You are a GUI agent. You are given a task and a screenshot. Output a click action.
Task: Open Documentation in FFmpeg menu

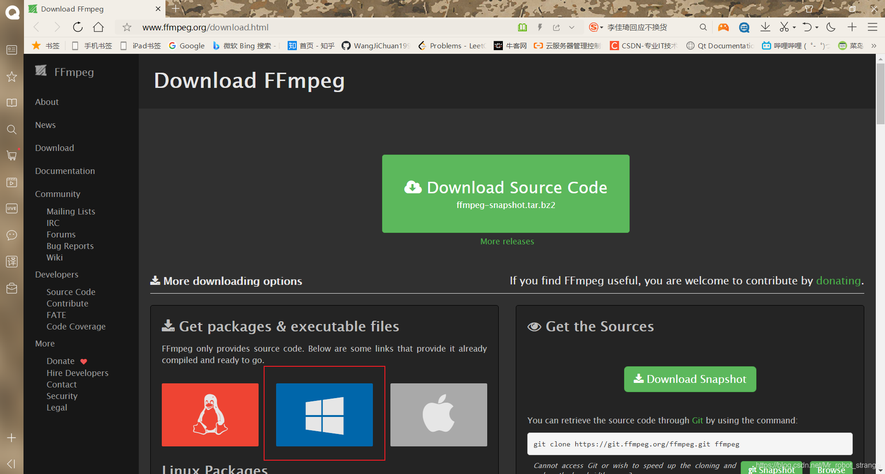[x=65, y=171]
